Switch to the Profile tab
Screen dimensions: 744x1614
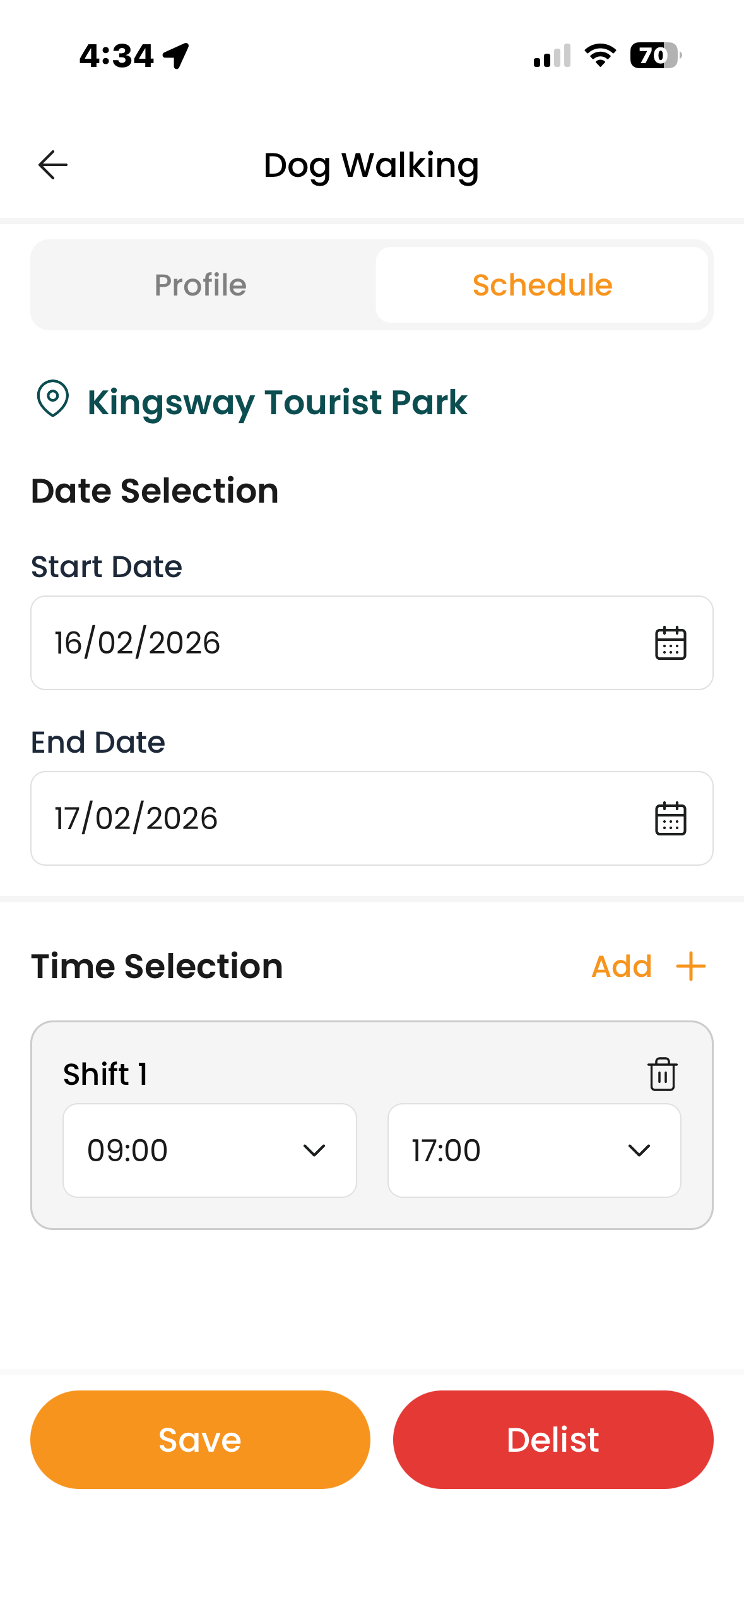click(x=201, y=285)
